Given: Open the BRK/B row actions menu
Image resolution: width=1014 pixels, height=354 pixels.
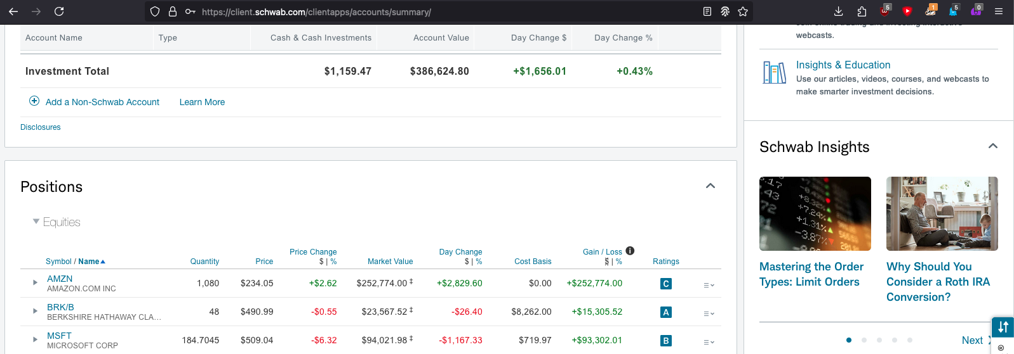Looking at the screenshot, I should pos(709,313).
